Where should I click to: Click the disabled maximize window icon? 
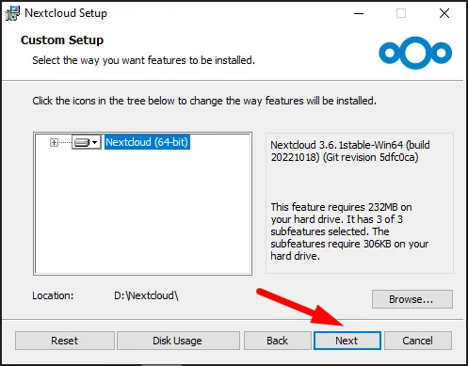tap(401, 13)
